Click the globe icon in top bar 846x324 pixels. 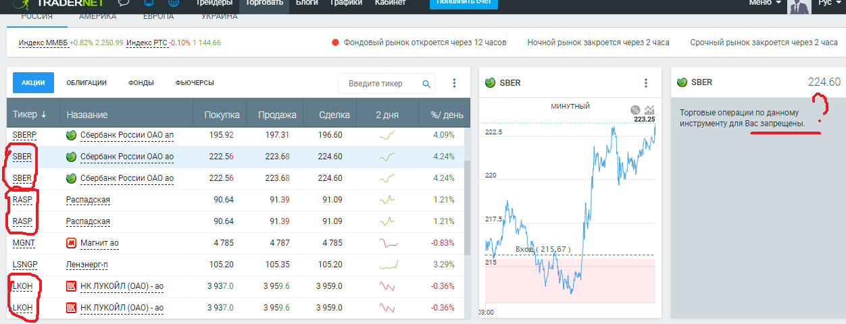click(174, 3)
